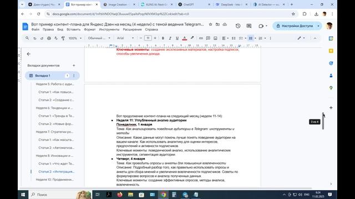Open the Maps side panel icon

click(x=331, y=88)
